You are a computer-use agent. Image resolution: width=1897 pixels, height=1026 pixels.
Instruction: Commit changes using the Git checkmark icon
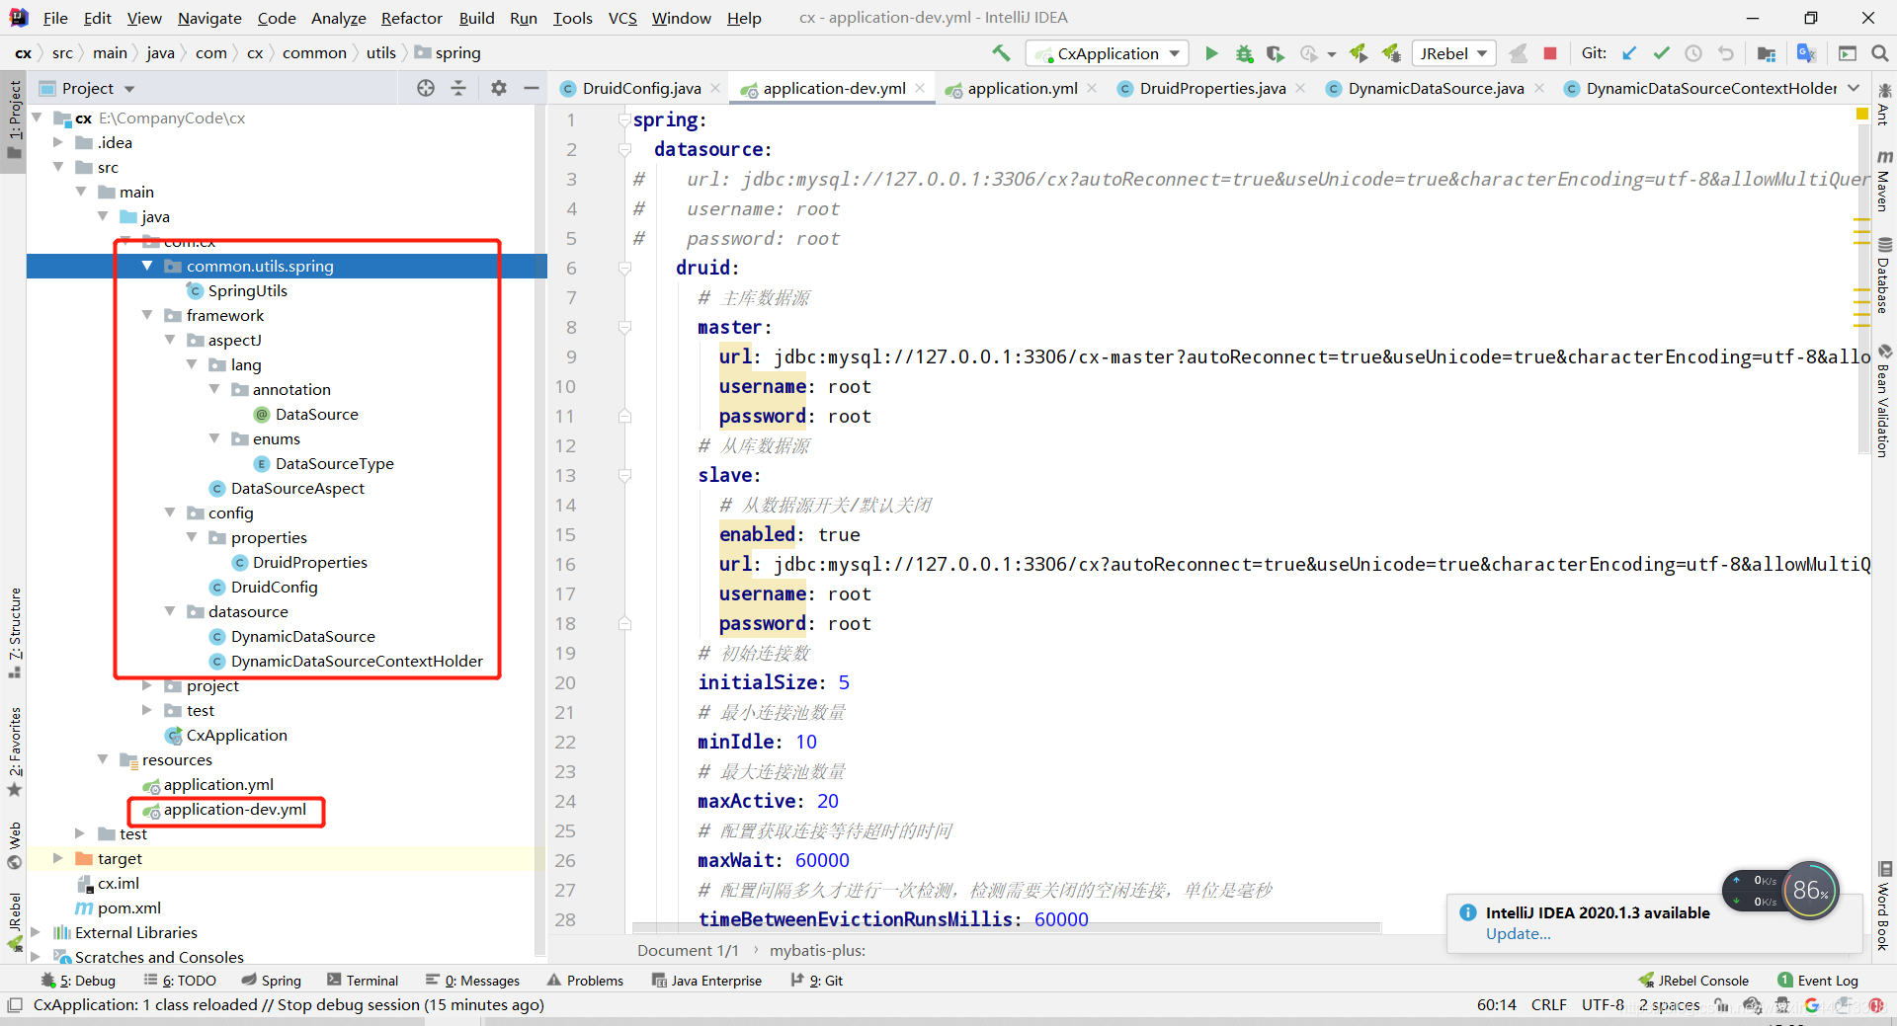point(1662,53)
